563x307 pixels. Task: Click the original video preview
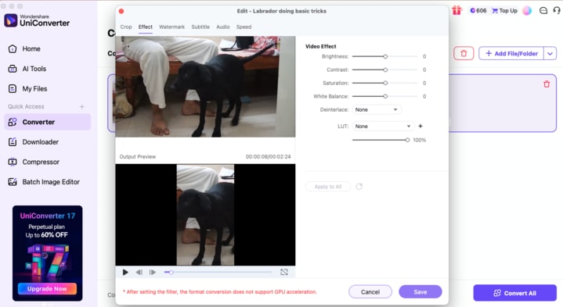tap(205, 87)
